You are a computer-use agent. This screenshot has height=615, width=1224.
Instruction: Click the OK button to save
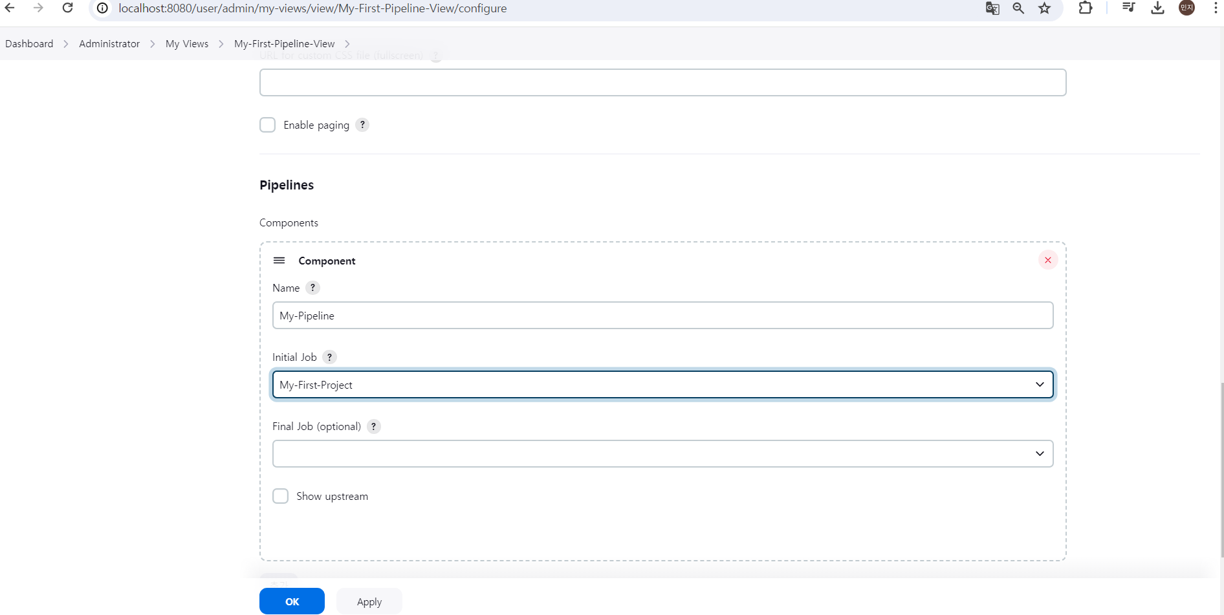tap(292, 601)
